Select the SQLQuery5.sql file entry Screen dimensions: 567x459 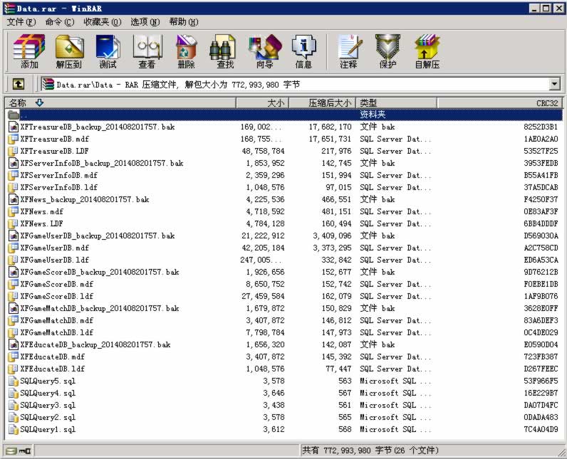(48, 381)
